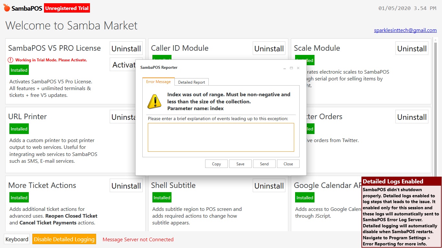Click the 'Shell Subtitle' title
The height and width of the screenshot is (248, 442).
pyautogui.click(x=173, y=185)
